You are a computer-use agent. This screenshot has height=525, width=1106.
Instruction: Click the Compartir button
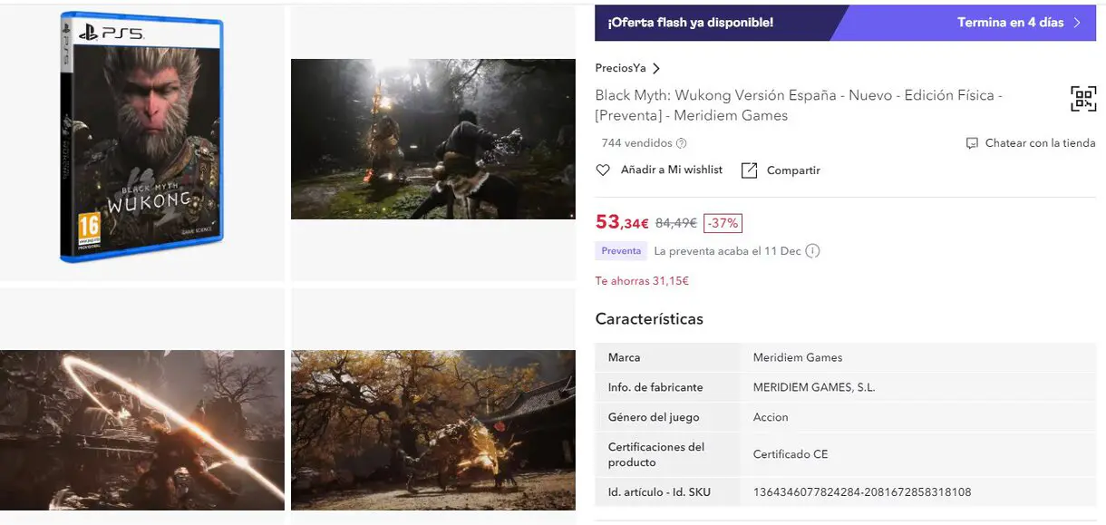(793, 170)
